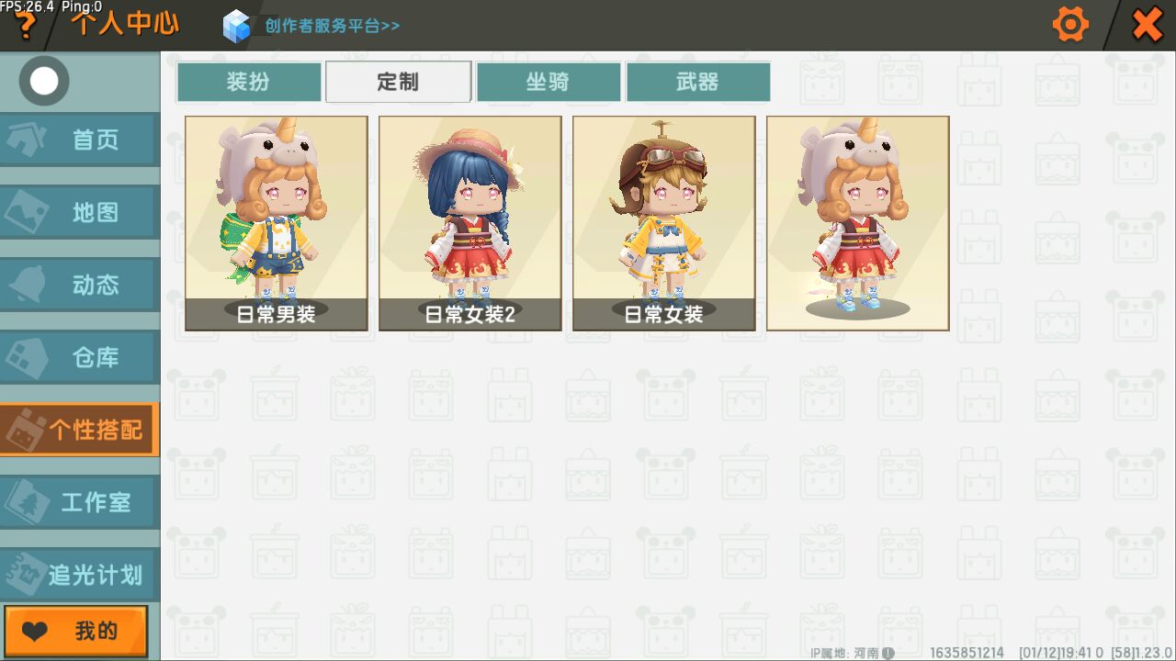Viewport: 1176px width, 661px height.
Task: Click the 我的 heart button
Action: click(75, 632)
